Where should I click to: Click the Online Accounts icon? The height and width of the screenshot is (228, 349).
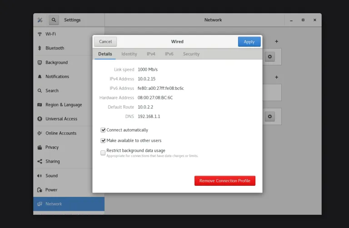[x=40, y=133]
